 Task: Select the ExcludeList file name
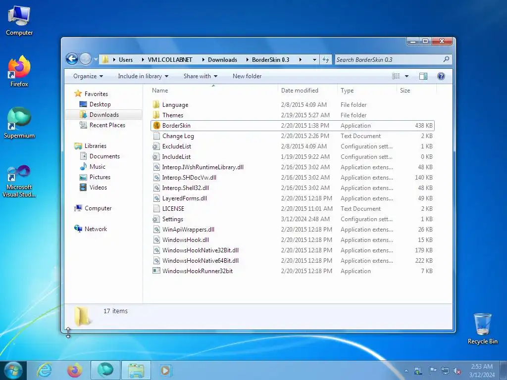pyautogui.click(x=177, y=146)
